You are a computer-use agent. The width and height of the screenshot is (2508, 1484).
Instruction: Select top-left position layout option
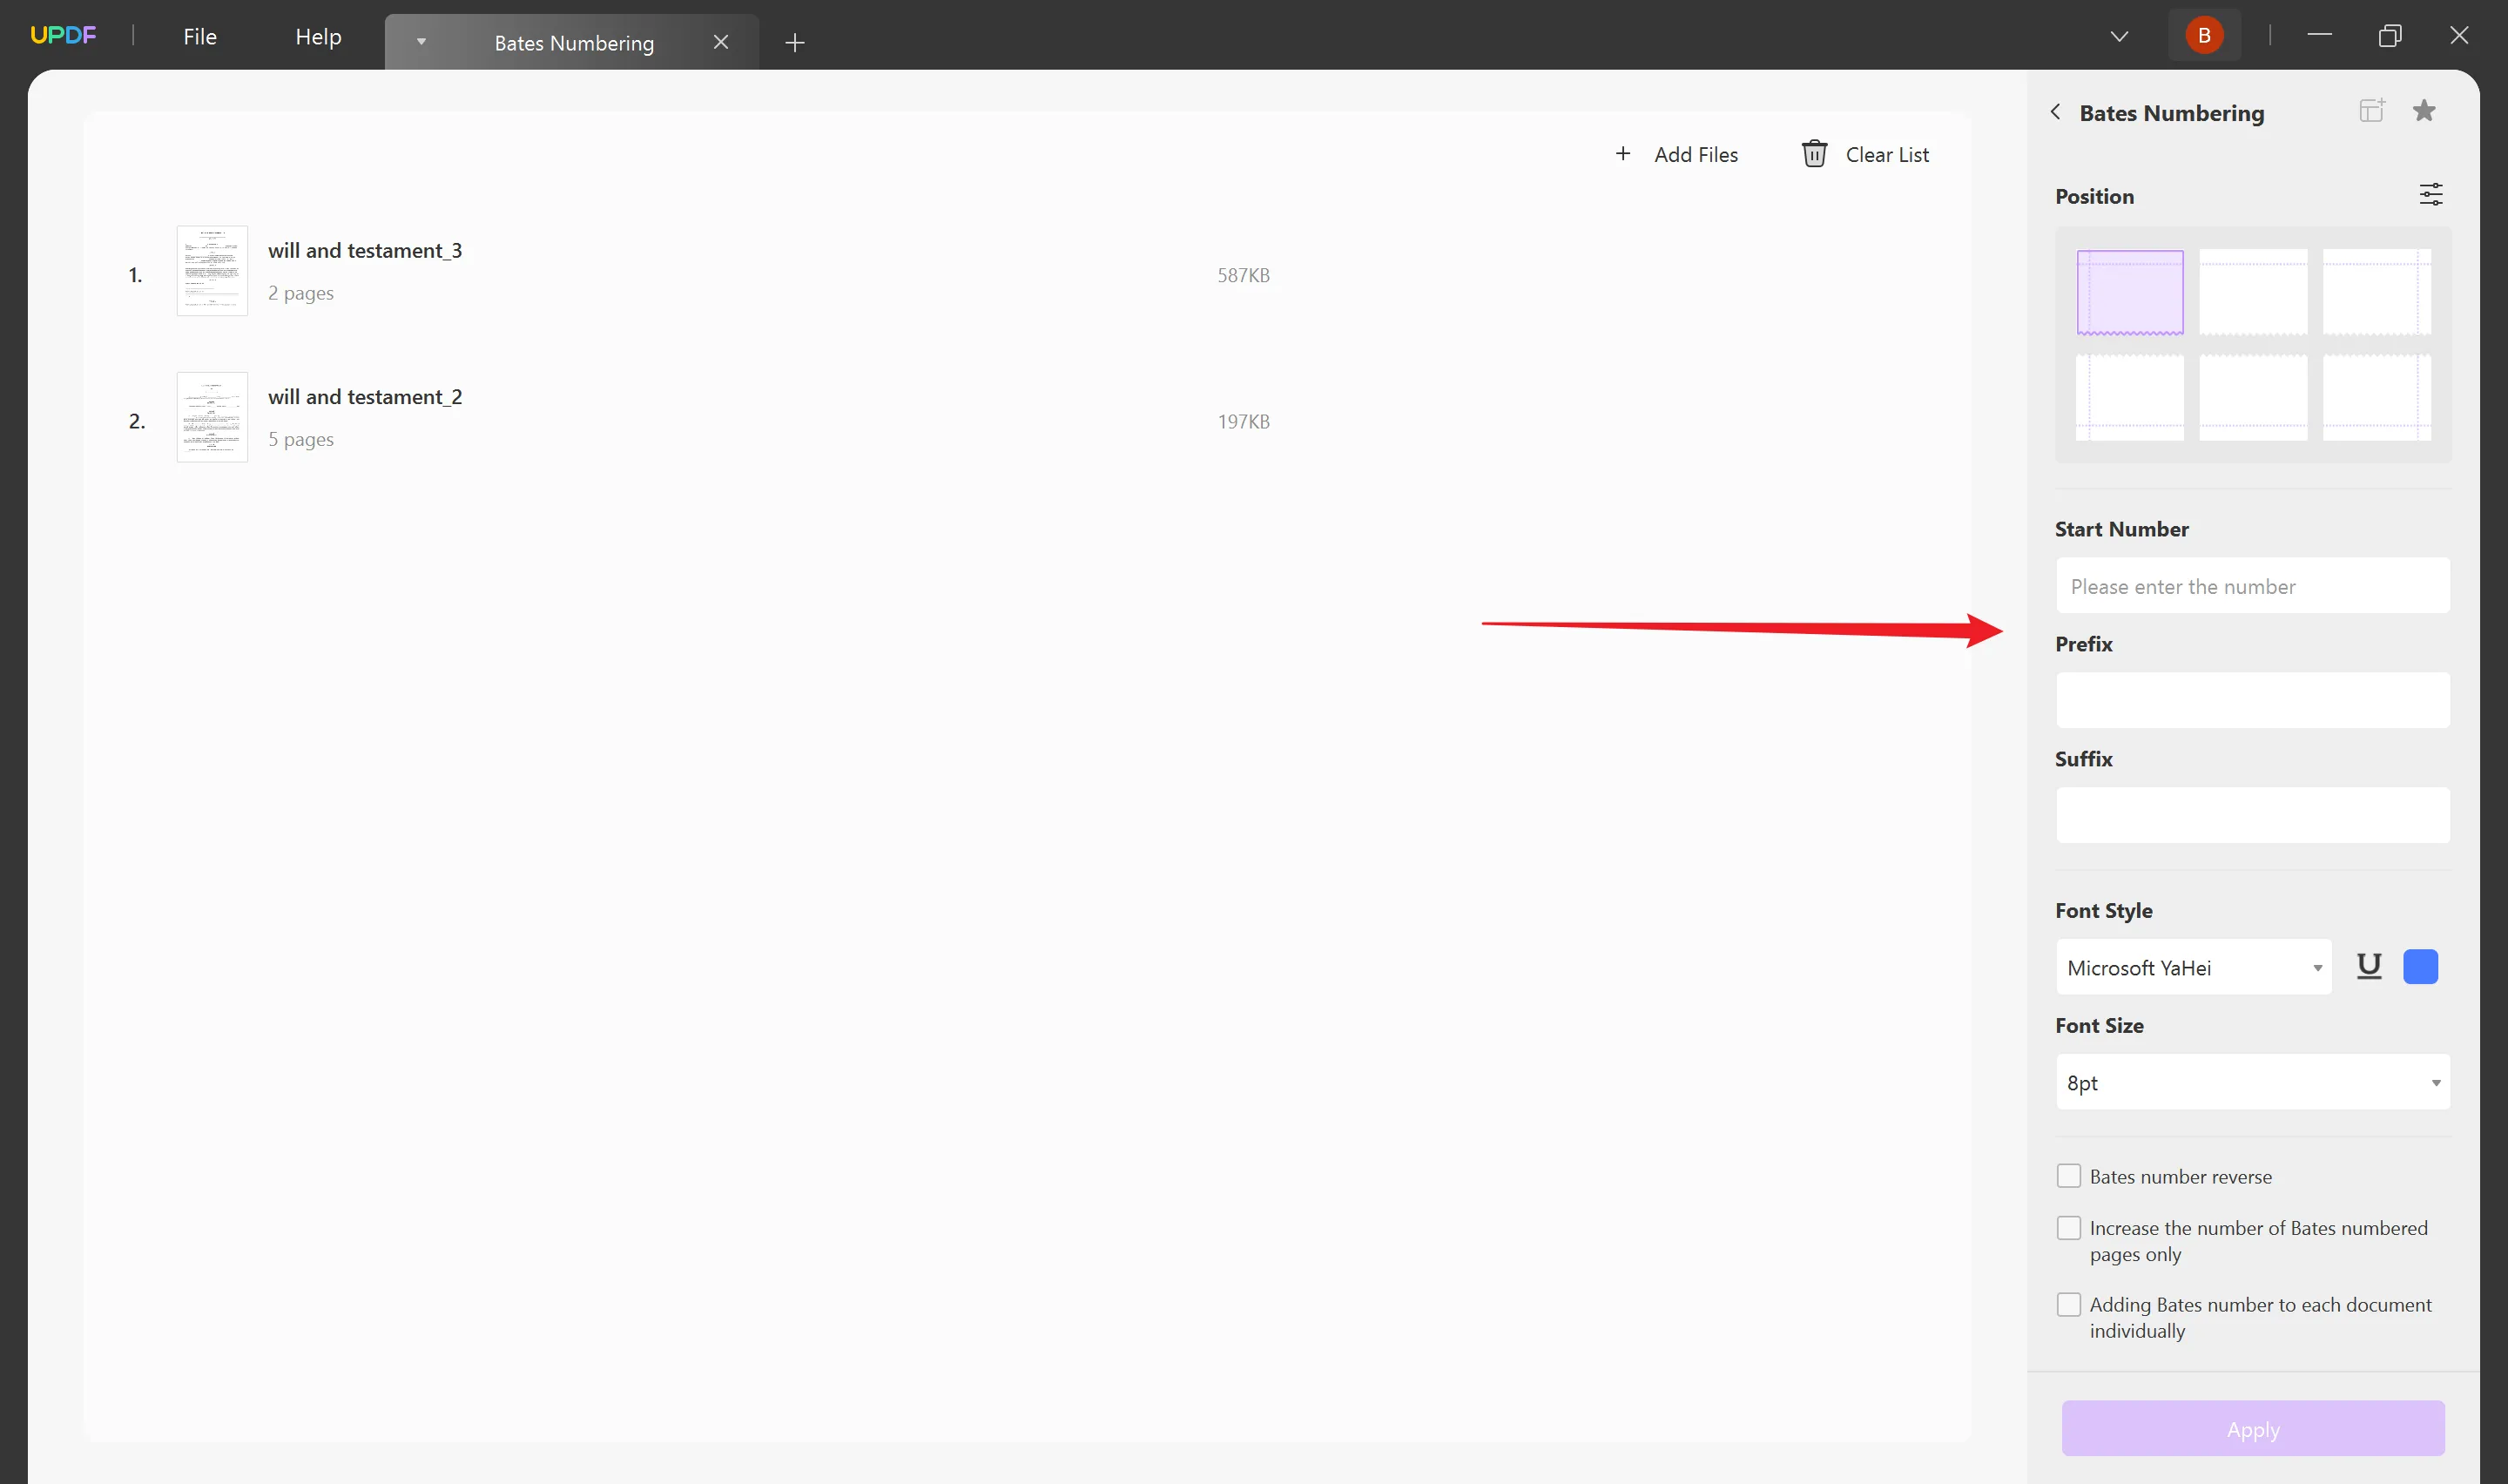point(2130,290)
